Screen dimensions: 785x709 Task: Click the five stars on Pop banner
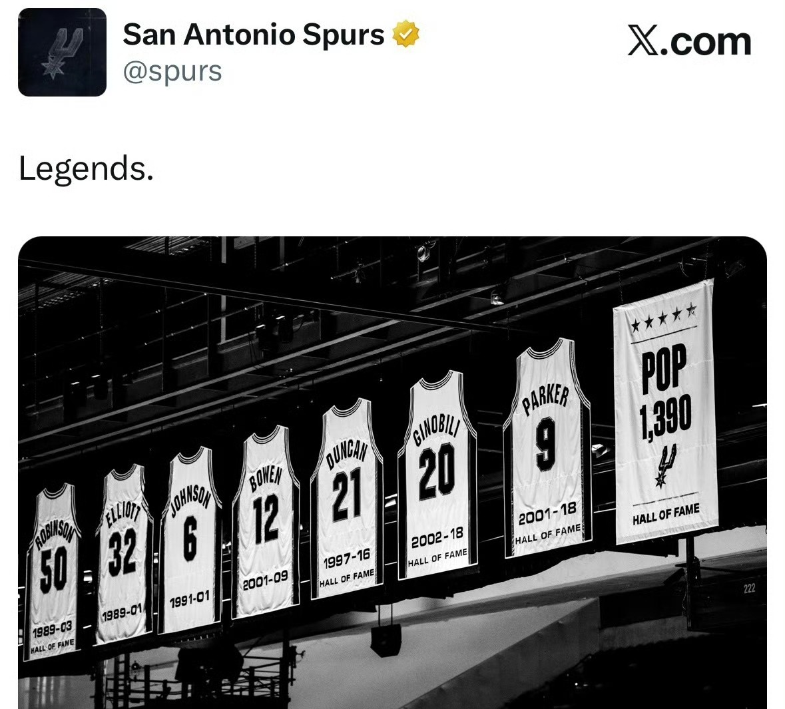pos(663,318)
